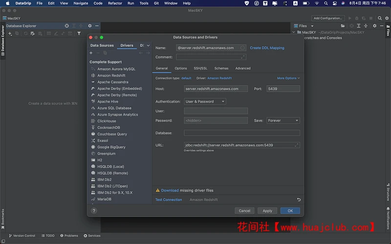Click the plus icon in Database Explorer toolbar

click(10, 33)
